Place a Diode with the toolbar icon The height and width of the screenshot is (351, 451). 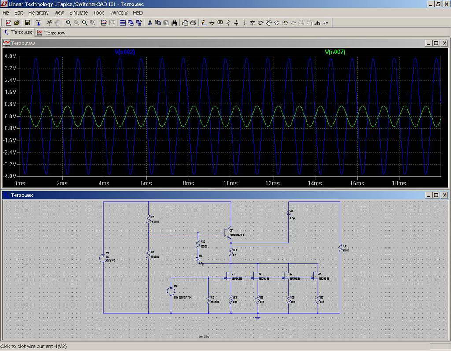tap(252, 23)
